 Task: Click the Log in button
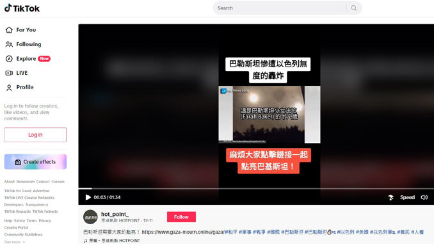(x=35, y=135)
